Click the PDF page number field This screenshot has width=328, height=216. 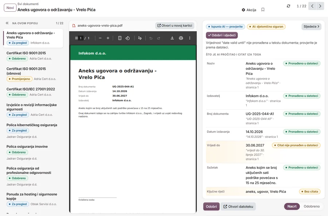point(81,38)
